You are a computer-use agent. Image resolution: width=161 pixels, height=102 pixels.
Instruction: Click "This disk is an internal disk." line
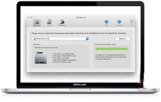point(63,54)
